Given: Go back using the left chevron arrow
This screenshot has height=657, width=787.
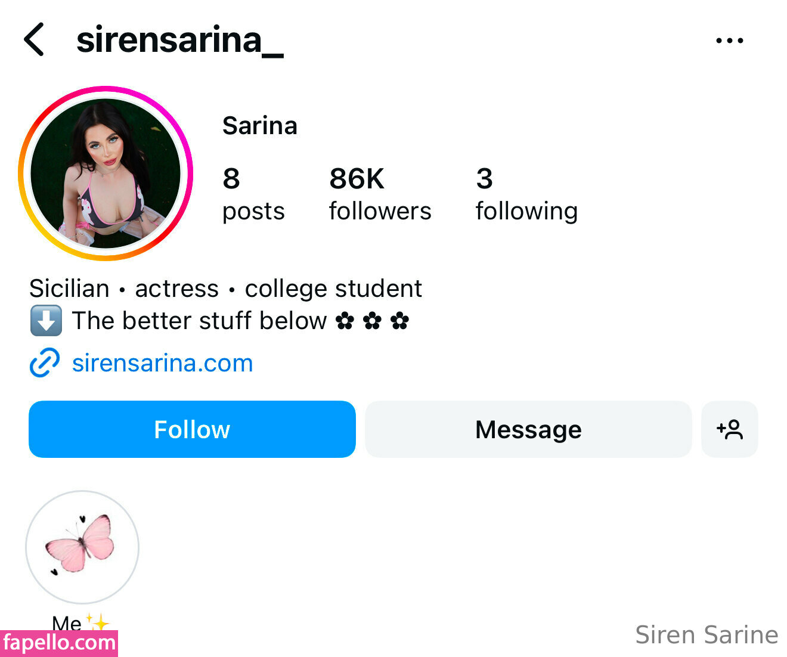Looking at the screenshot, I should [x=34, y=40].
